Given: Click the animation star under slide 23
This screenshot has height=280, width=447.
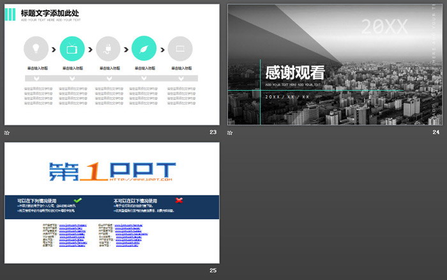Looking at the screenshot, I should pos(7,132).
